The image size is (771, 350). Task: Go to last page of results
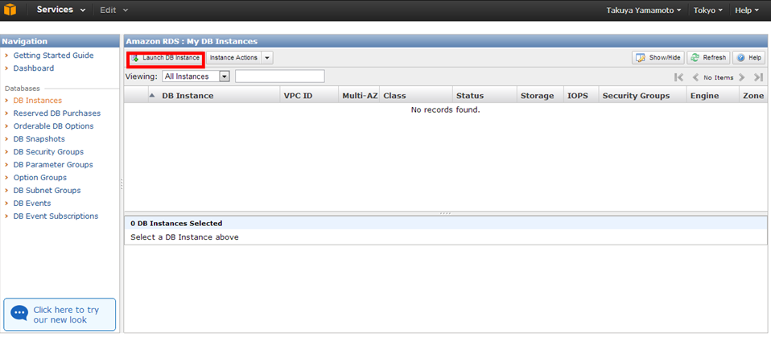758,77
